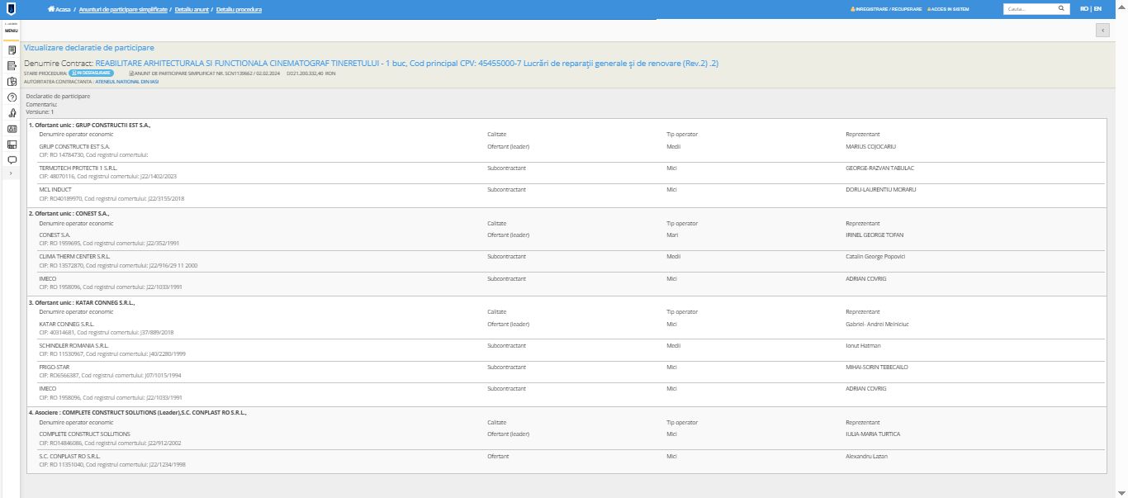Open the Detaliu anunt breadcrumb
The image size is (1128, 498).
point(192,8)
